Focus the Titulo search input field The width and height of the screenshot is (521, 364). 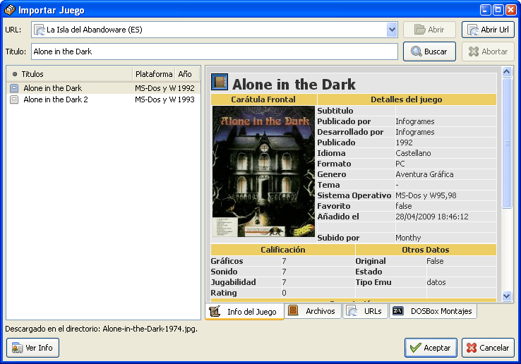pos(215,51)
